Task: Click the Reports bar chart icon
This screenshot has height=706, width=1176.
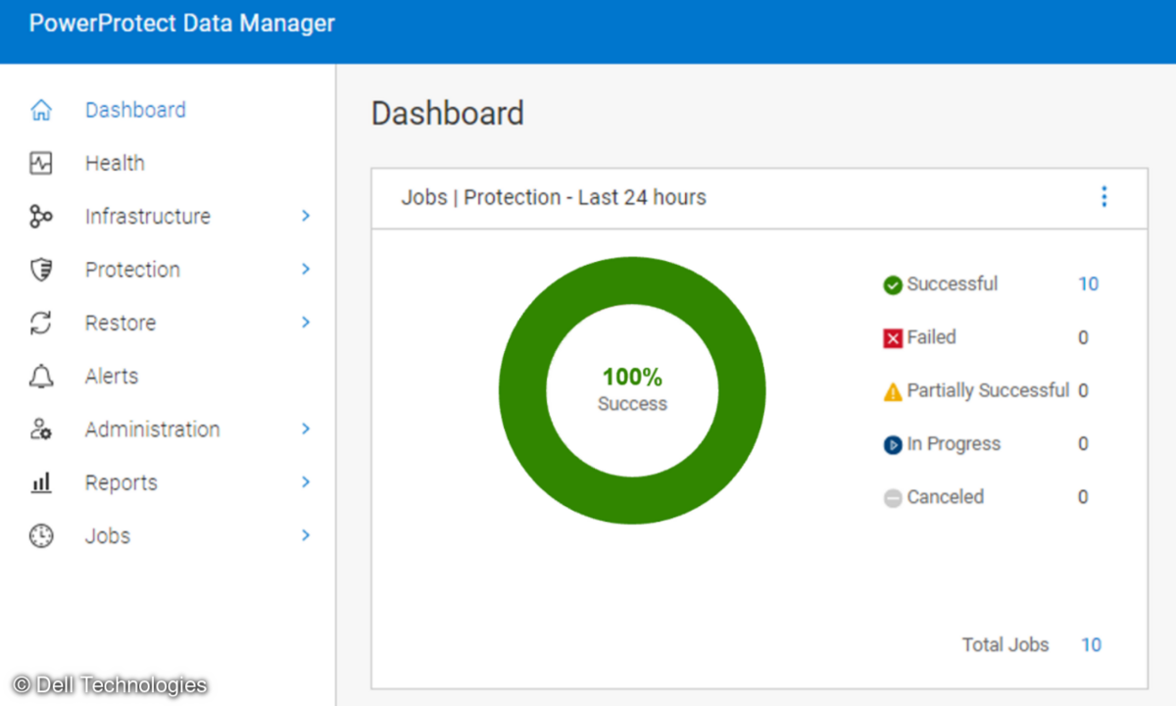Action: [x=41, y=482]
